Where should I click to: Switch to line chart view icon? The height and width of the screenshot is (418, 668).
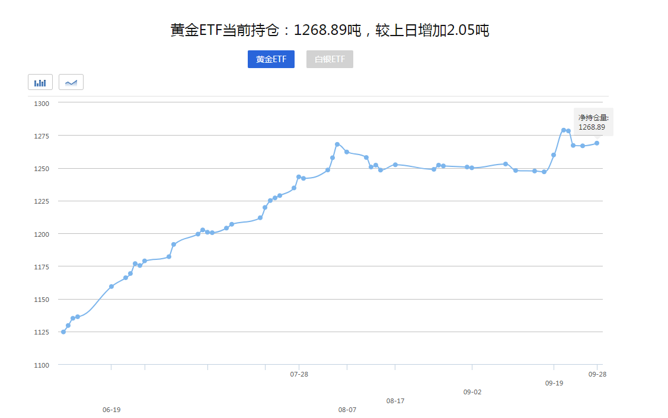pos(71,82)
